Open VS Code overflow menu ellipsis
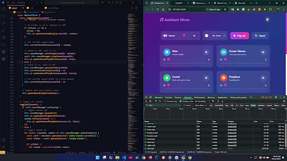 tap(29, 3)
